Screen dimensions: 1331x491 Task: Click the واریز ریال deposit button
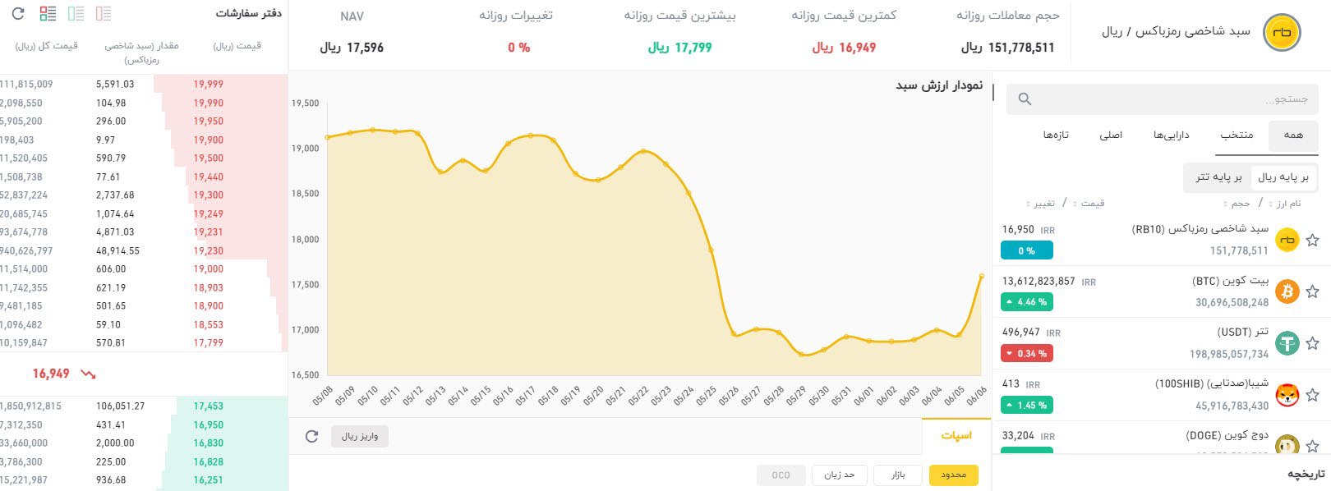pyautogui.click(x=360, y=437)
